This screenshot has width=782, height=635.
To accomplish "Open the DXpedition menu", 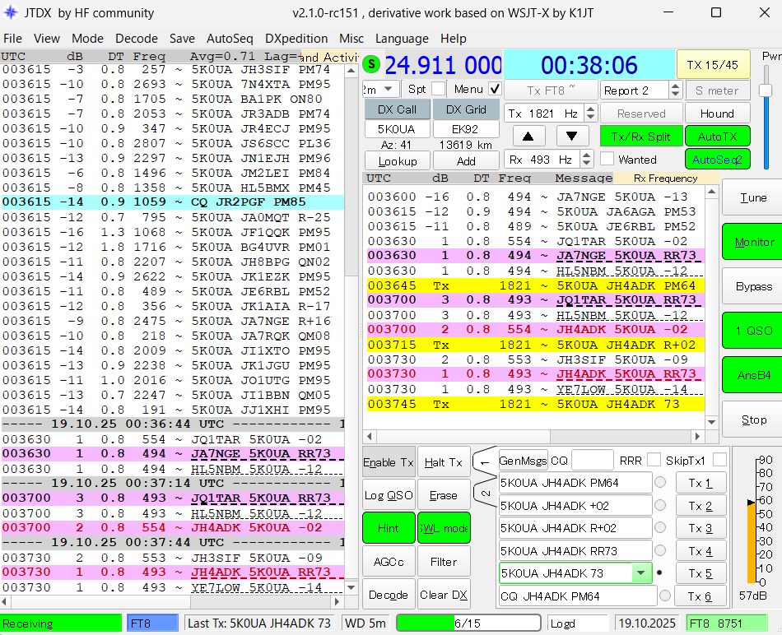I will 296,39.
